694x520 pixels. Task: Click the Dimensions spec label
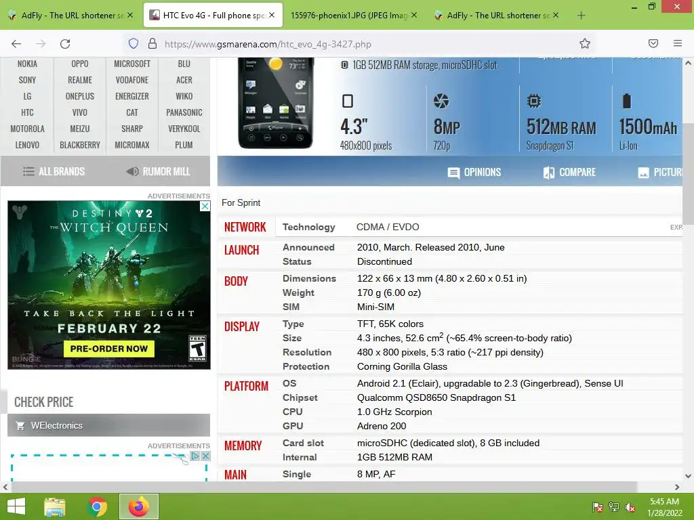pos(309,278)
